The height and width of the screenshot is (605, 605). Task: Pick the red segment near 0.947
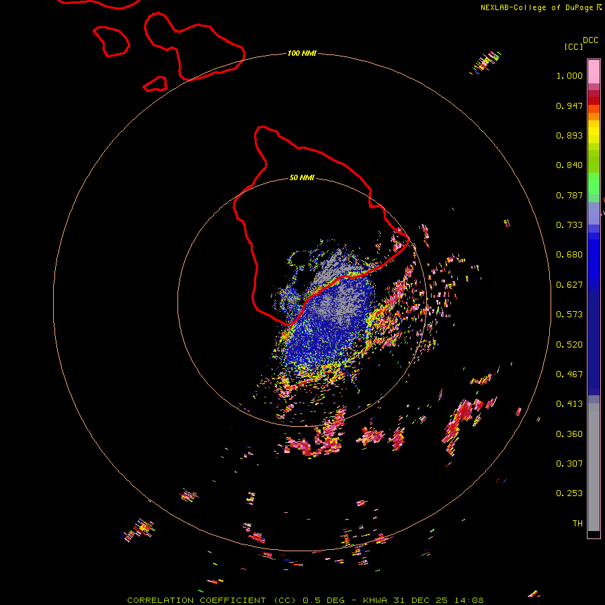pyautogui.click(x=594, y=101)
